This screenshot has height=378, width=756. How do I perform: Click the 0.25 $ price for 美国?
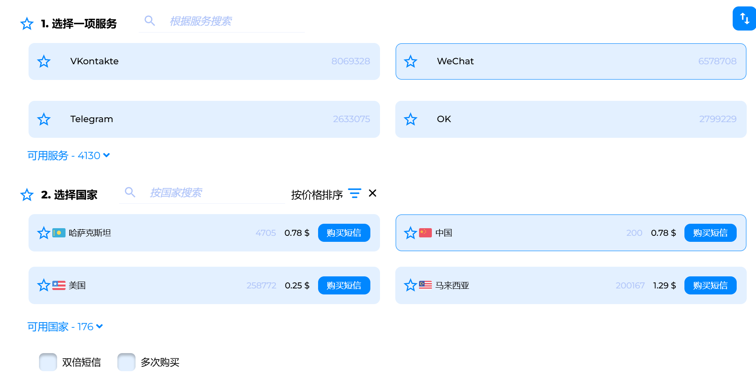(297, 286)
